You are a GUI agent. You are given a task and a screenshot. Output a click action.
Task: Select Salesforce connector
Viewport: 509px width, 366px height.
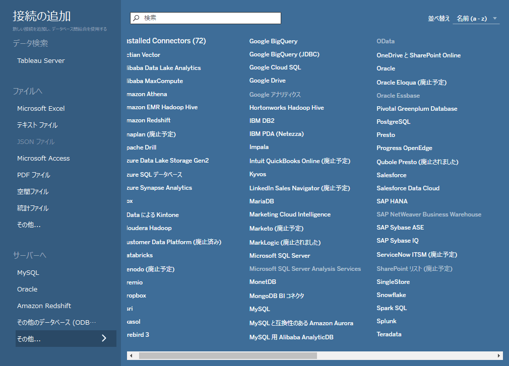click(392, 175)
